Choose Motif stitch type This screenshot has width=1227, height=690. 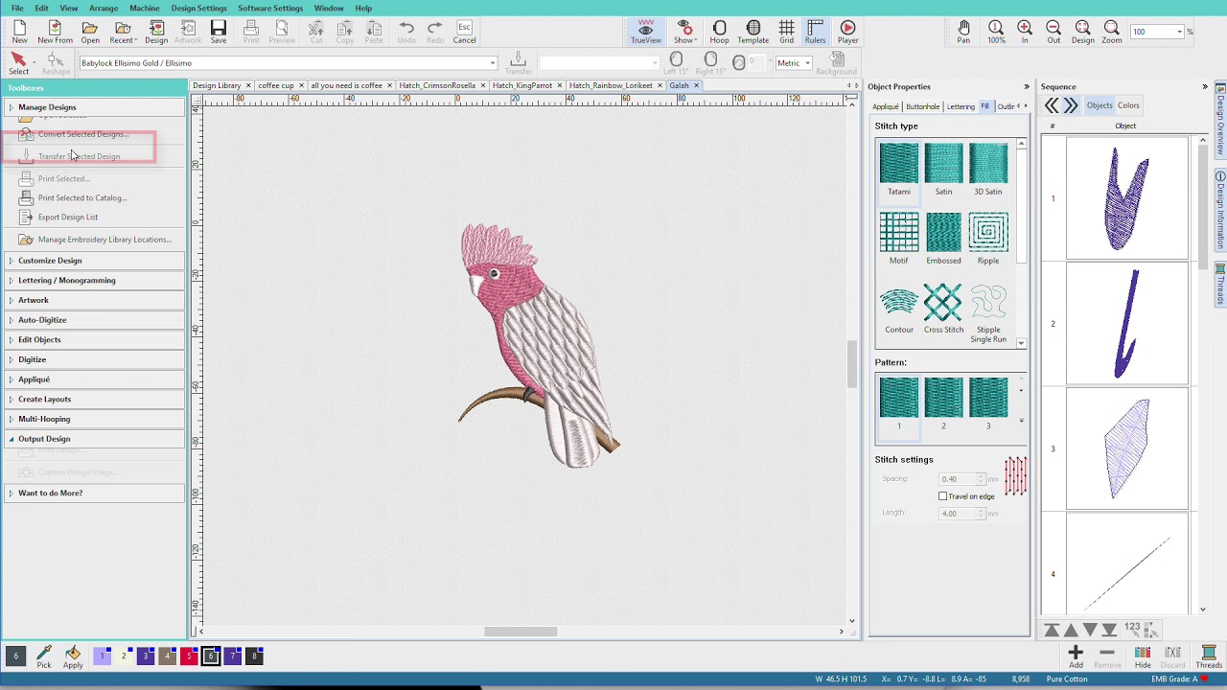coord(899,239)
